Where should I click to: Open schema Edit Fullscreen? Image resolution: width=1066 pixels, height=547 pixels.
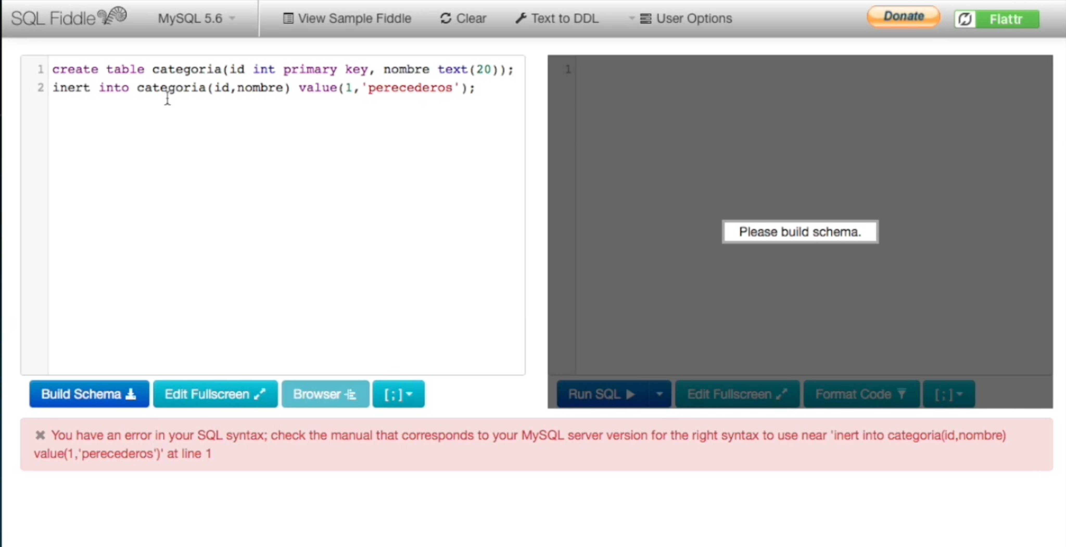point(215,394)
